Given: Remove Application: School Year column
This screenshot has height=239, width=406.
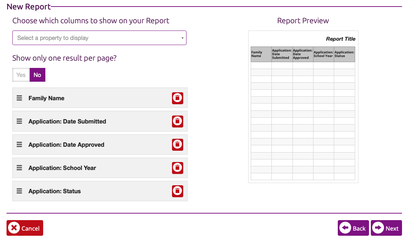Looking at the screenshot, I should 177,168.
